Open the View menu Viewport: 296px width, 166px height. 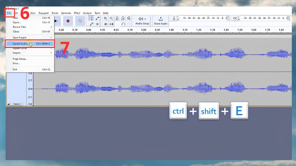33,13
